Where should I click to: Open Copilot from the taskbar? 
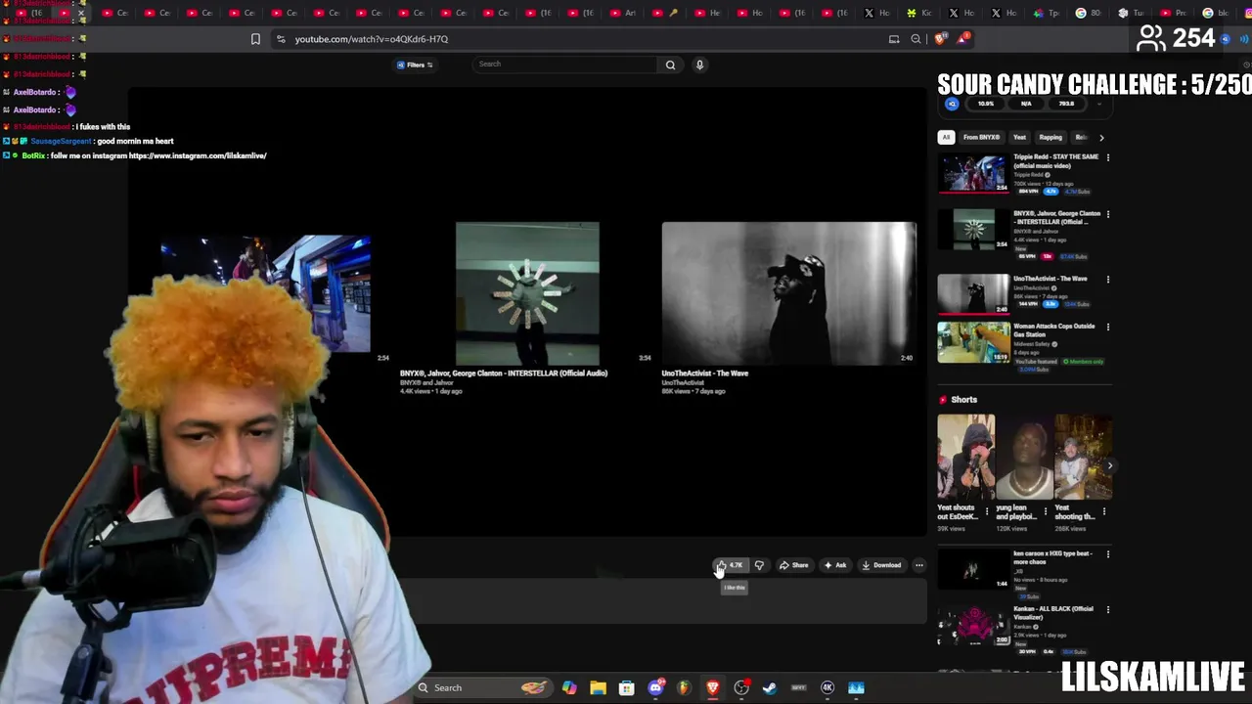pyautogui.click(x=569, y=688)
